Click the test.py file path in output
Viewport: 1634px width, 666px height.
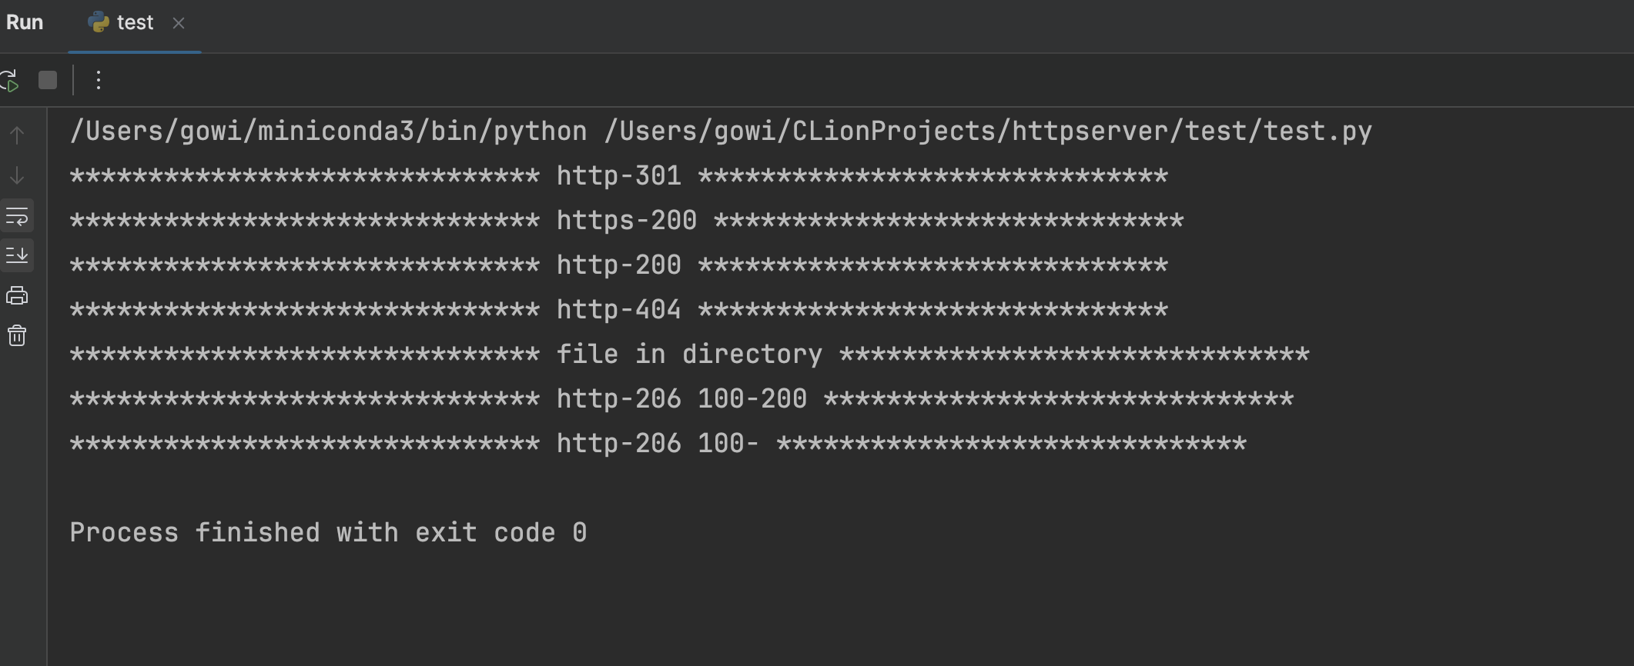coord(987,132)
